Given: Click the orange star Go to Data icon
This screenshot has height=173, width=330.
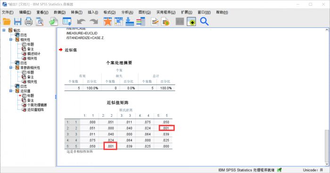Looking at the screenshot, I should coord(107,22).
